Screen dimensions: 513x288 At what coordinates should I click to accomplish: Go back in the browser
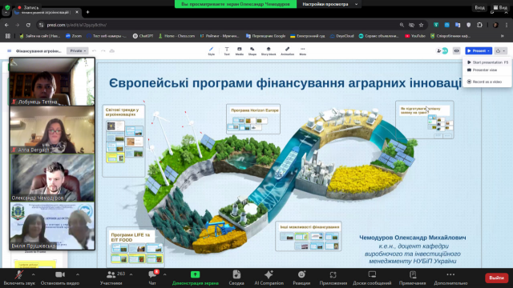(6, 25)
